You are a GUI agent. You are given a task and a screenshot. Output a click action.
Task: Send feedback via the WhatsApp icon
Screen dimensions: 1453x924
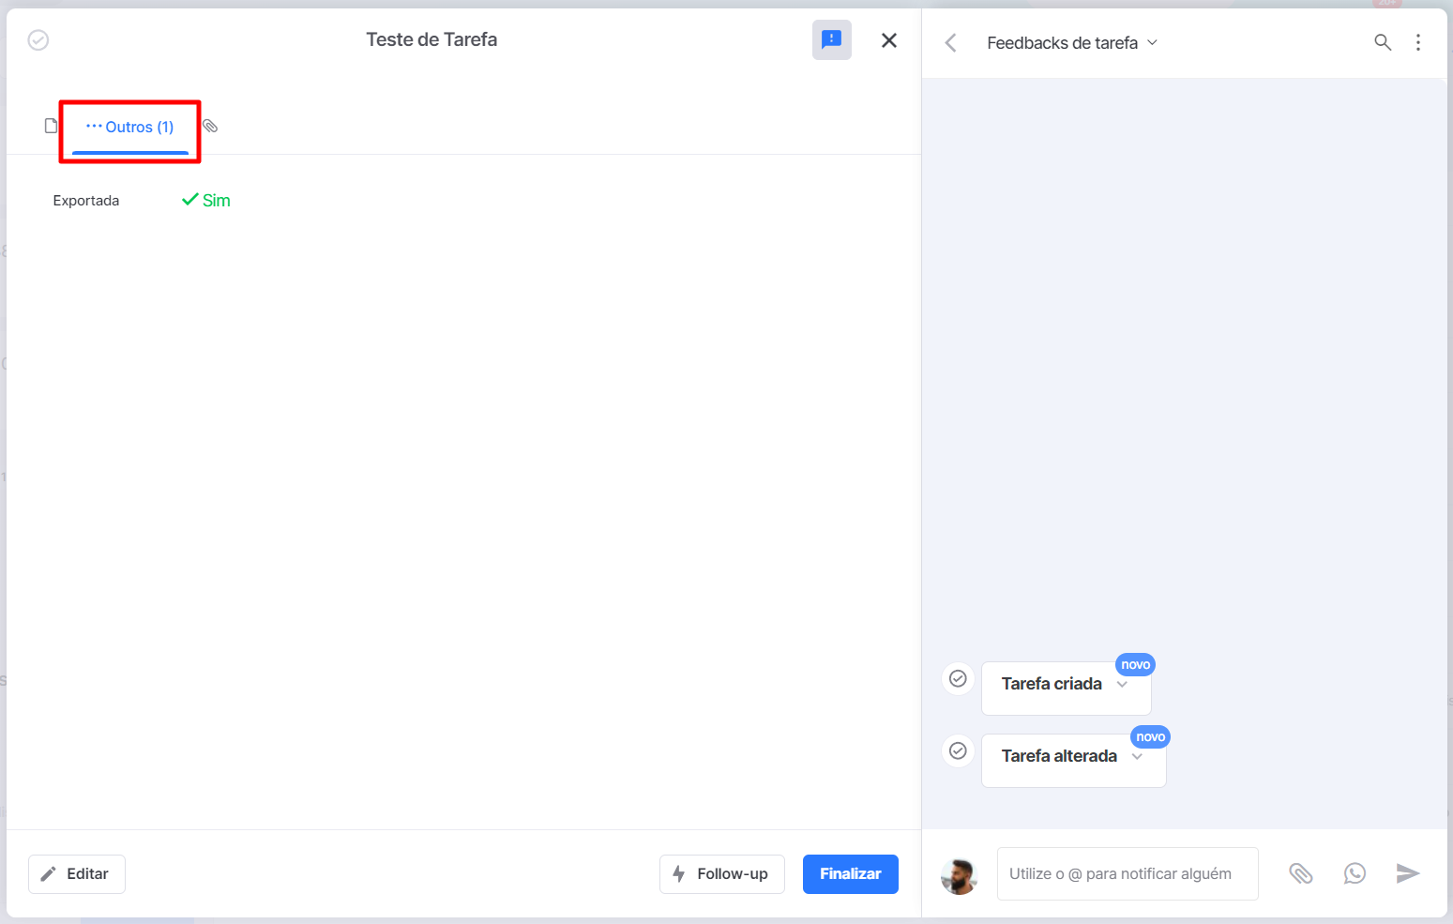click(1355, 874)
